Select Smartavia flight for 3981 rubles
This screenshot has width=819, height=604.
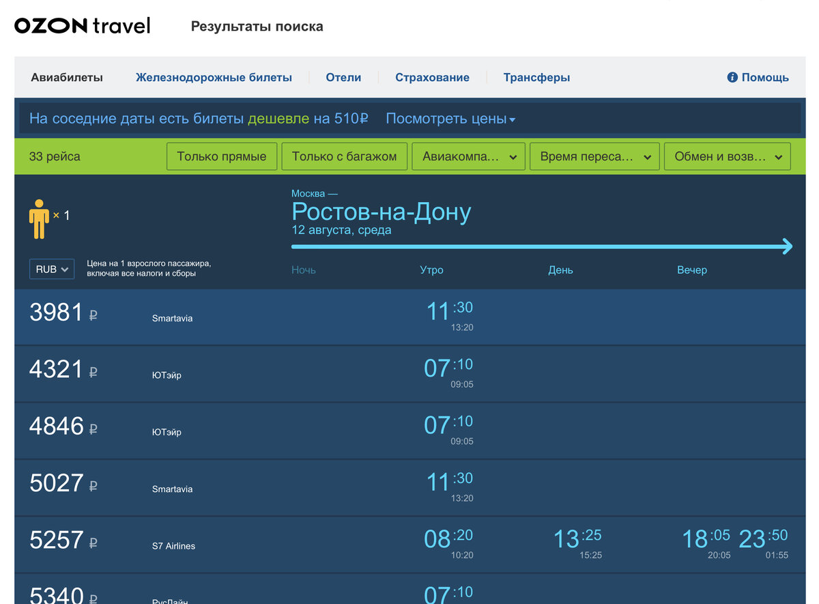(x=409, y=317)
